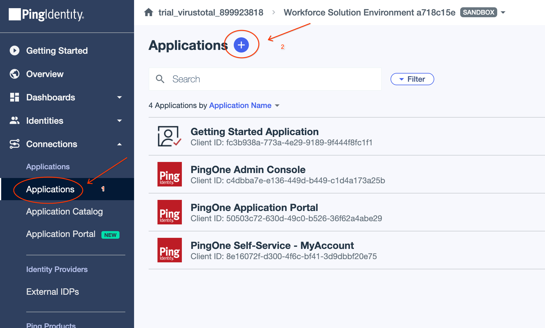Screen dimensions: 545x328
Task: Click PingOne Application Portal logo thumbnail
Action: [x=170, y=212]
